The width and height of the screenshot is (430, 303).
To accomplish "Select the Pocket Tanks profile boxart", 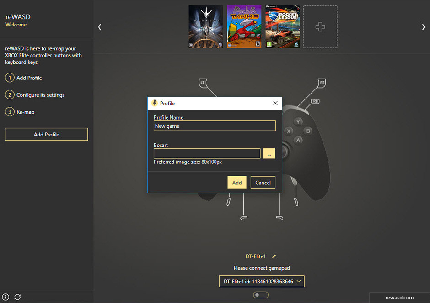I will coord(244,27).
